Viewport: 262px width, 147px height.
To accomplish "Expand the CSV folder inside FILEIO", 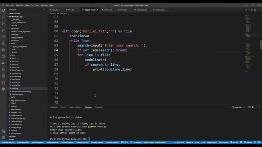I will tap(27, 49).
